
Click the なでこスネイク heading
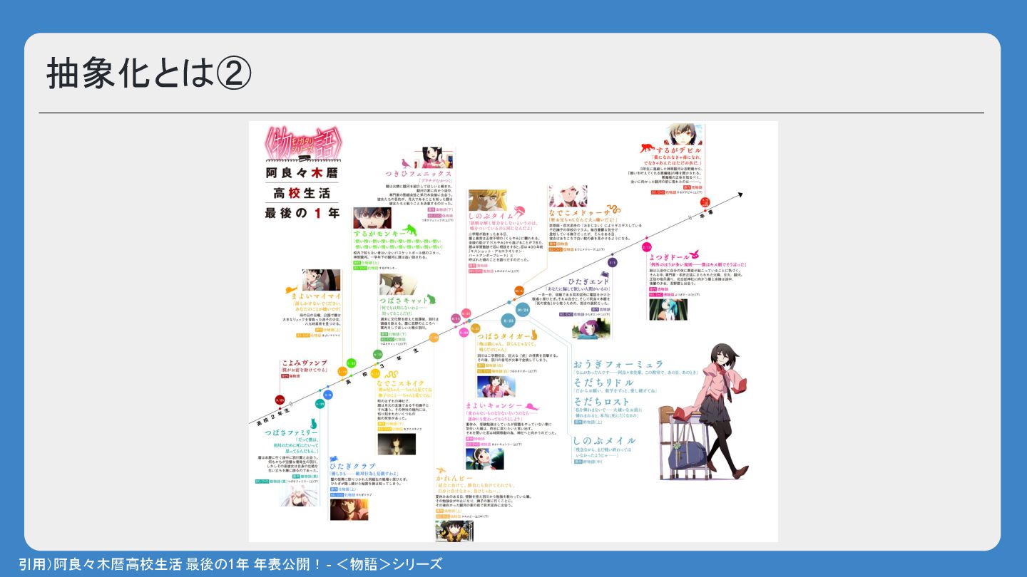pos(401,383)
